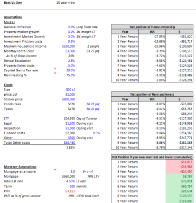Select the "Condo" heading

(x=8, y=85)
